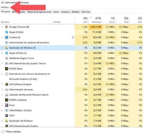The image size is (143, 136).
Task: Click the 65,2 MB memory value
Action: [97, 48]
